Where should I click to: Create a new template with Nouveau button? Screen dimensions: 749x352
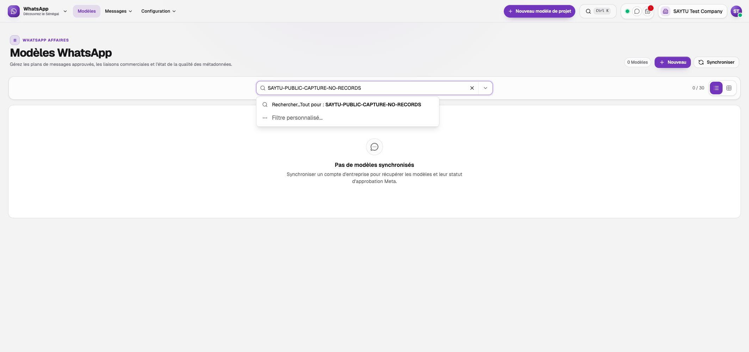(x=673, y=62)
